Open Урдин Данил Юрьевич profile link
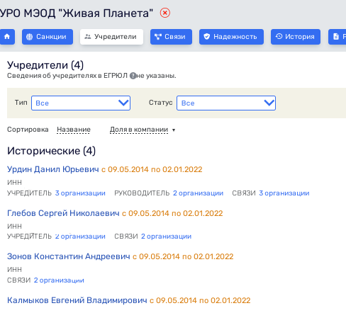Viewport: 346px width, 313px height. [53, 169]
